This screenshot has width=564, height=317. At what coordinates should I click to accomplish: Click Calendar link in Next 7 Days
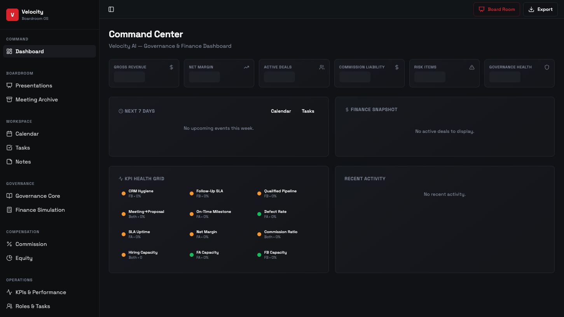pos(281,111)
